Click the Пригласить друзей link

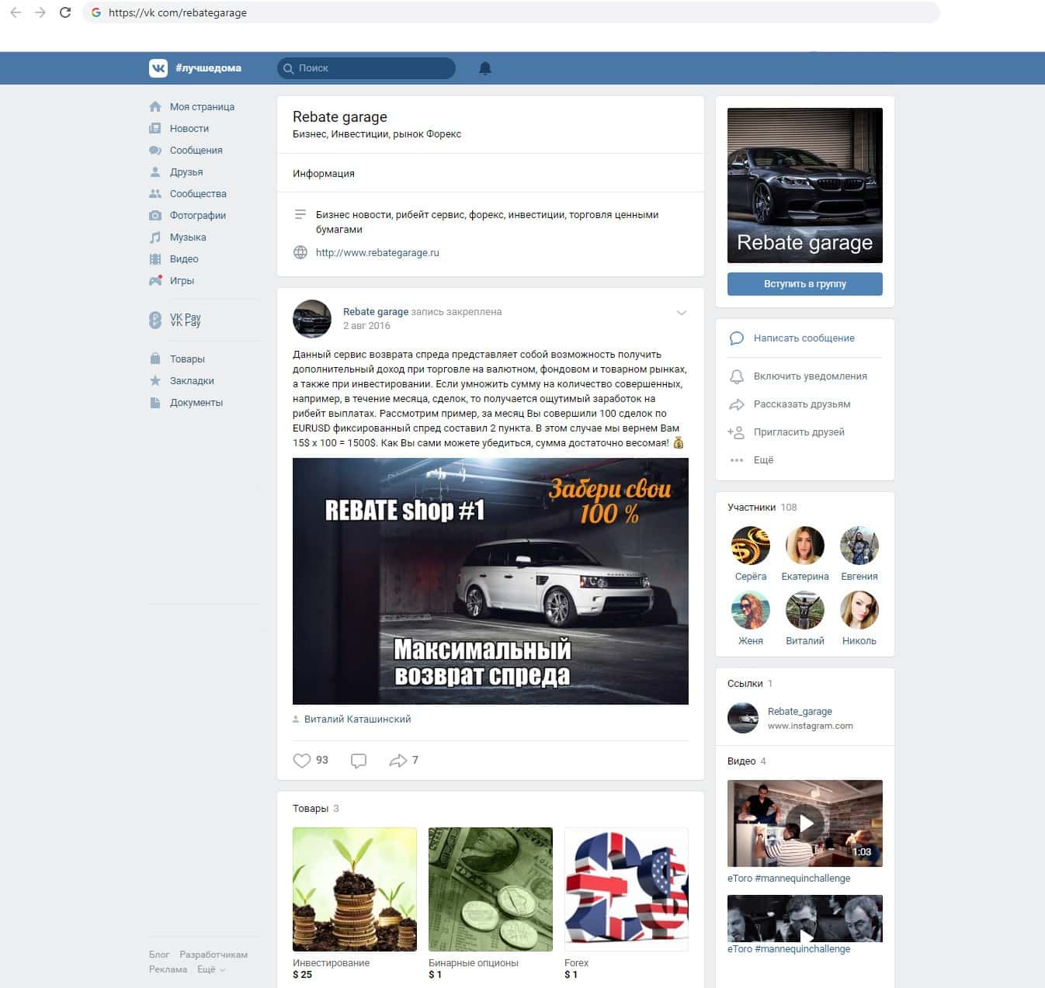click(x=799, y=432)
